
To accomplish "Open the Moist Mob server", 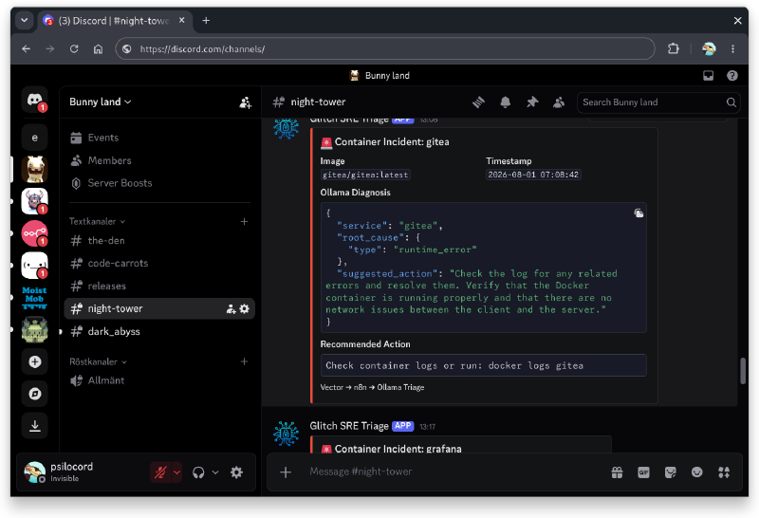I will point(34,297).
